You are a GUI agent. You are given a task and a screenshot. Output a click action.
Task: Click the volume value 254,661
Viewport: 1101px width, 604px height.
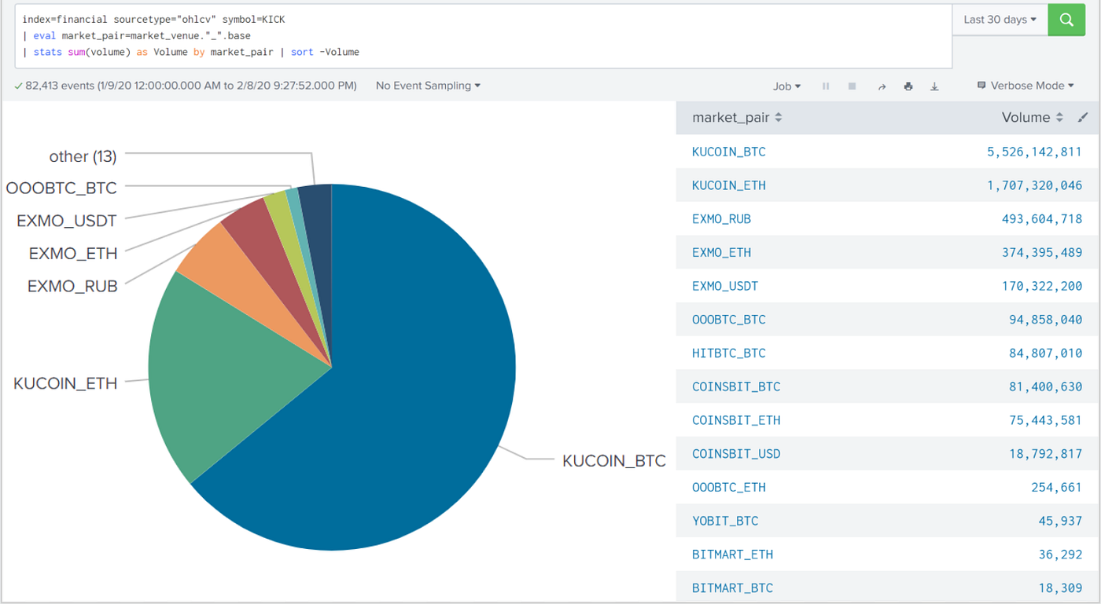[1057, 487]
